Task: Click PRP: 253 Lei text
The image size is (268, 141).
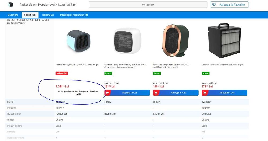Action: point(160,83)
